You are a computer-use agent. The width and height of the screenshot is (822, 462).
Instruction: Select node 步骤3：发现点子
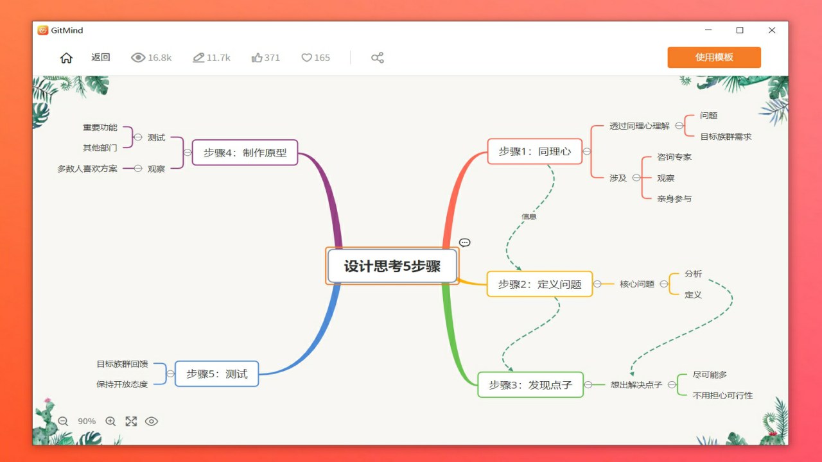click(530, 385)
